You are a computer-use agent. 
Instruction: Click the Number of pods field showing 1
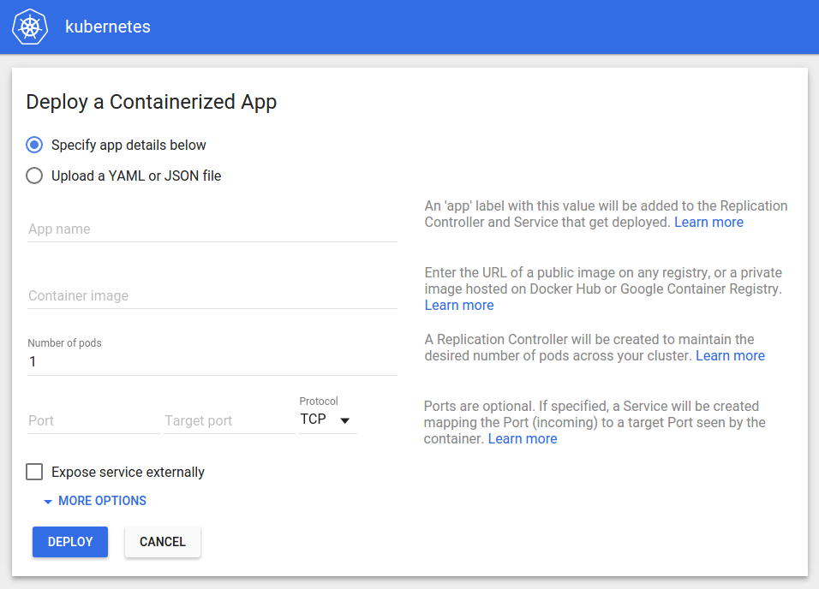point(212,361)
